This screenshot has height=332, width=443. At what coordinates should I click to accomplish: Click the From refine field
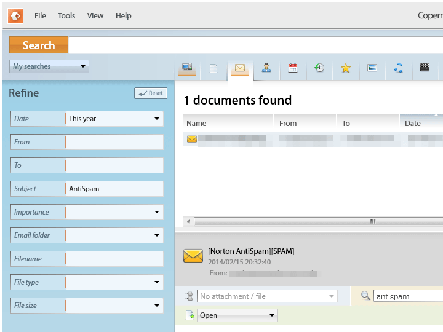click(114, 142)
